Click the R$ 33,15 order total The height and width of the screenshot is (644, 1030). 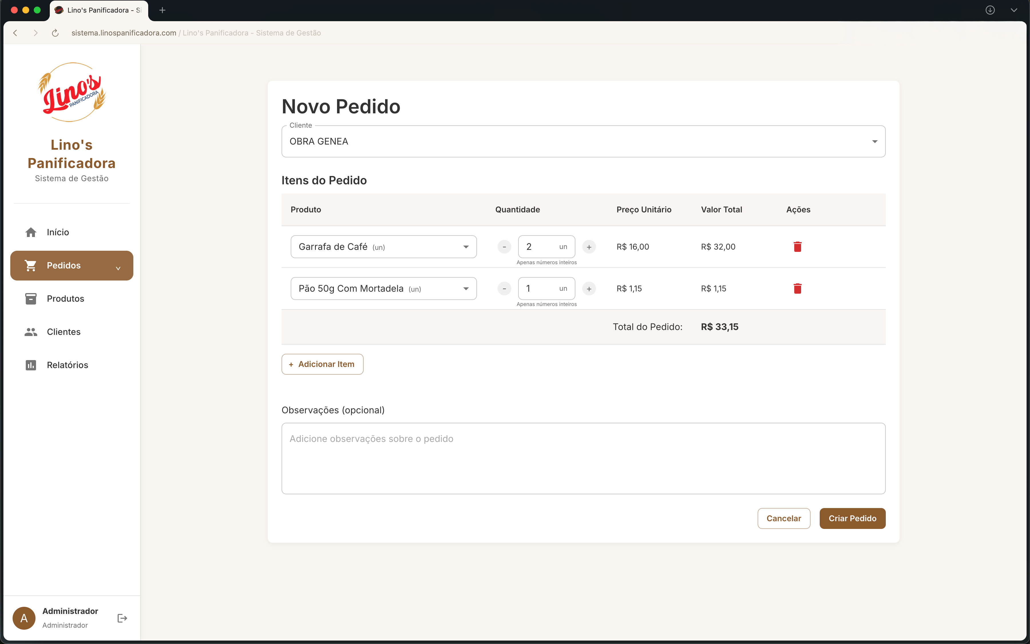point(720,327)
